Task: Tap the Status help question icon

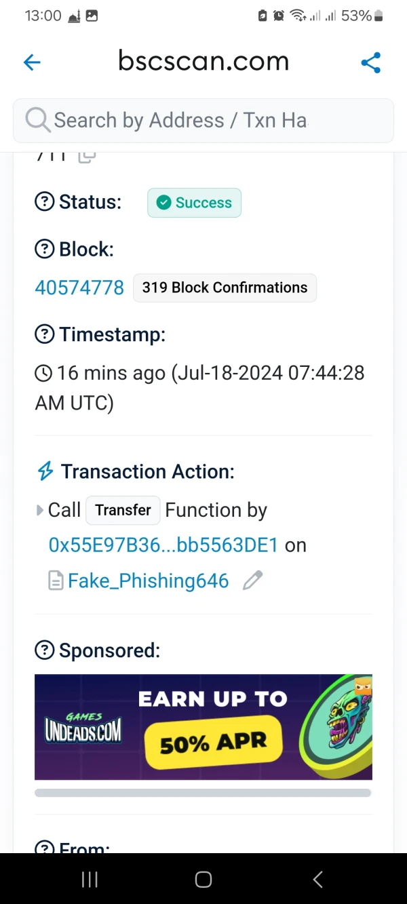Action: (44, 202)
